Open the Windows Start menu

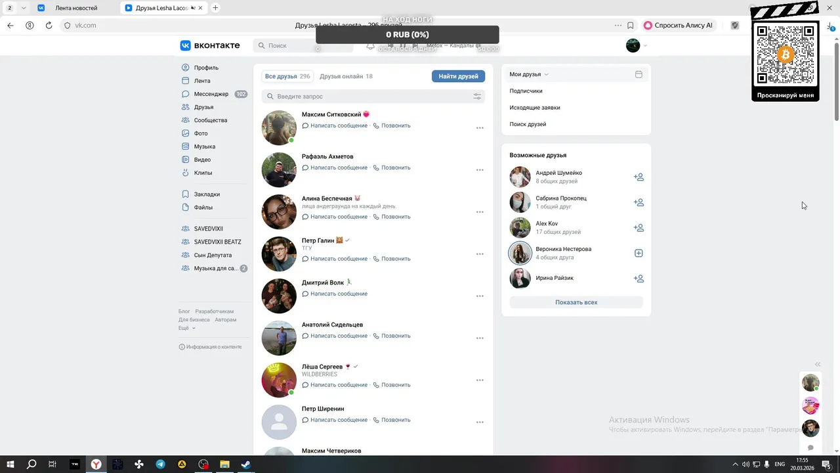tap(10, 464)
